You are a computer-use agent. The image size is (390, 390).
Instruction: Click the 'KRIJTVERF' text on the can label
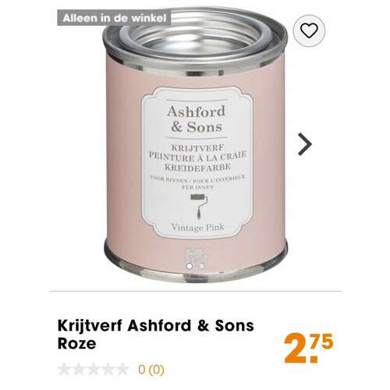pos(197,147)
